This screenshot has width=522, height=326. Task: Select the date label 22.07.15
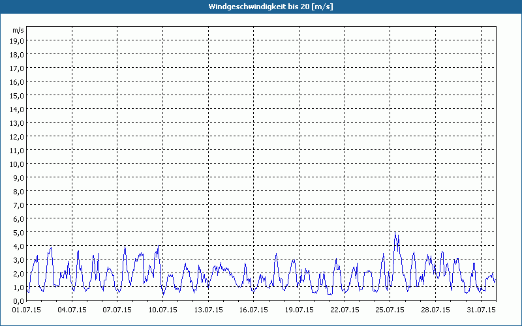tap(345, 310)
